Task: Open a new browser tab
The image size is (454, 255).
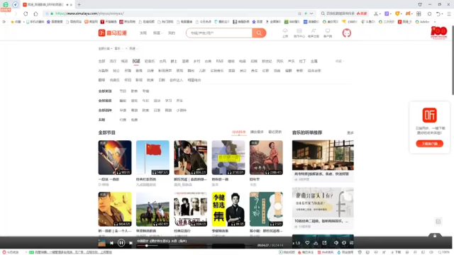Action: (79, 5)
